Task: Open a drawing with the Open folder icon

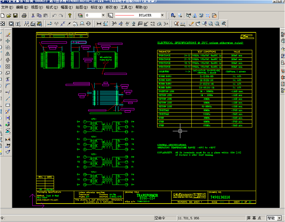Action: click(9, 15)
